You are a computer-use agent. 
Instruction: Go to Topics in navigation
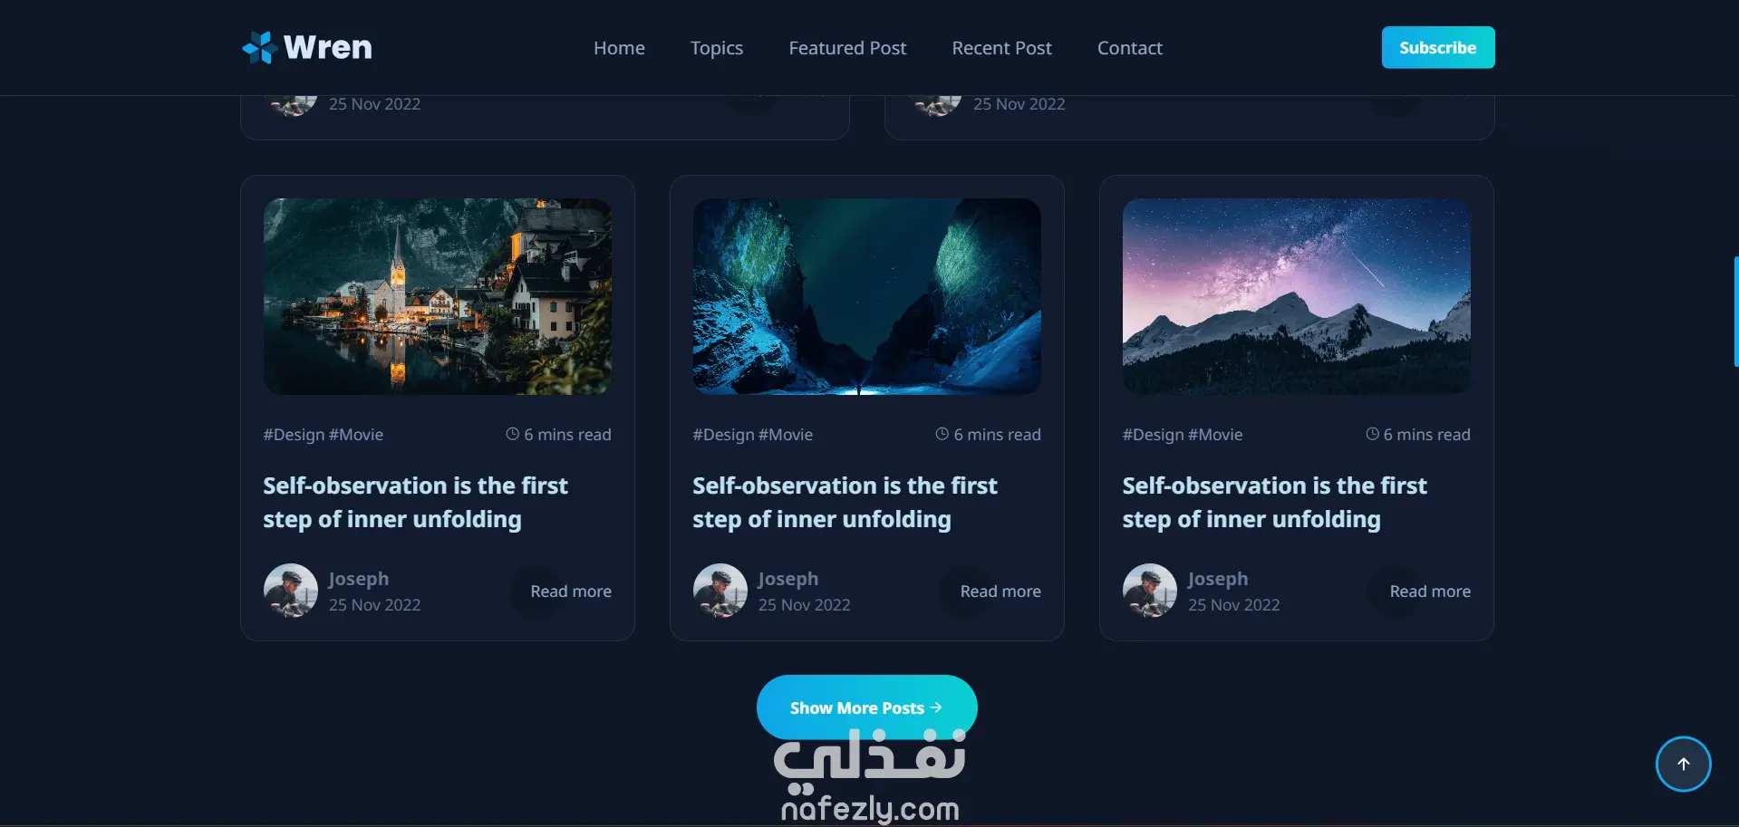716,48
